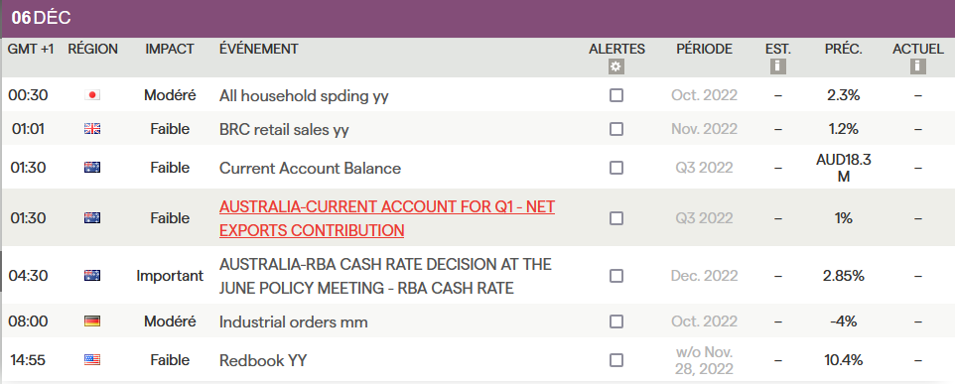
Task: Enable alert for All household spding yy
Action: 616,95
